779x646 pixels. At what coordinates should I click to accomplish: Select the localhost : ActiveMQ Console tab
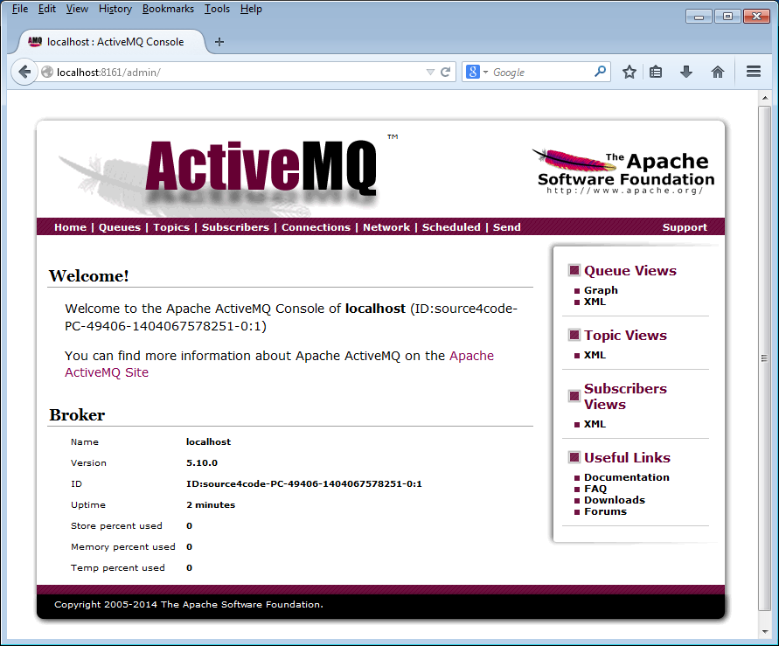click(x=110, y=42)
